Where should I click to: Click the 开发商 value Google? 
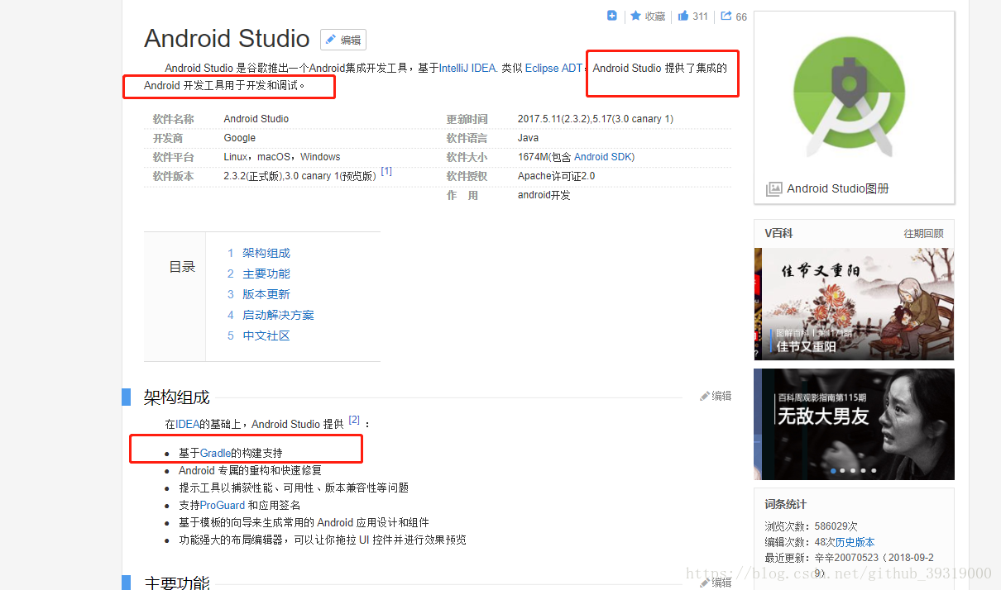[x=240, y=138]
